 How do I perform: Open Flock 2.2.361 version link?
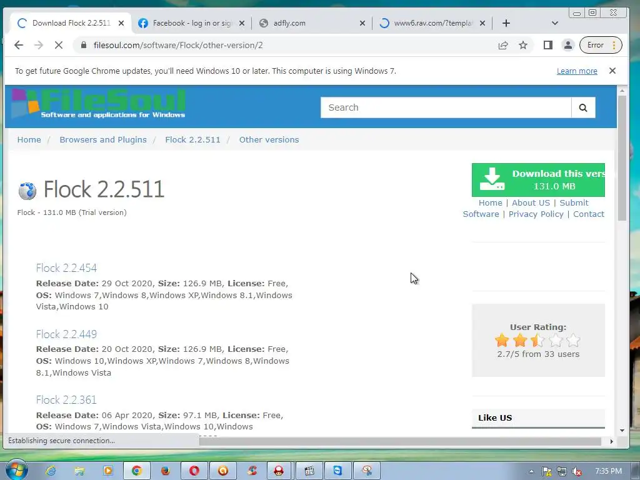coord(66,400)
